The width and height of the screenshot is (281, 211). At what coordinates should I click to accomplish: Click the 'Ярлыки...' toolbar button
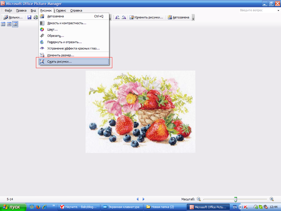coord(13,17)
